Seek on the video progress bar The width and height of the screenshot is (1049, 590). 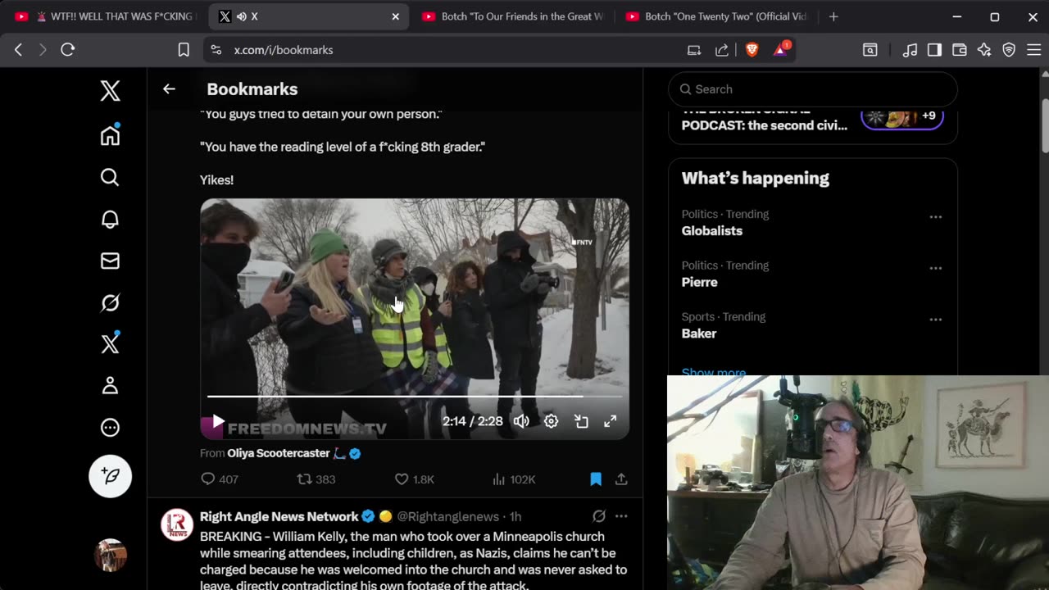click(415, 397)
